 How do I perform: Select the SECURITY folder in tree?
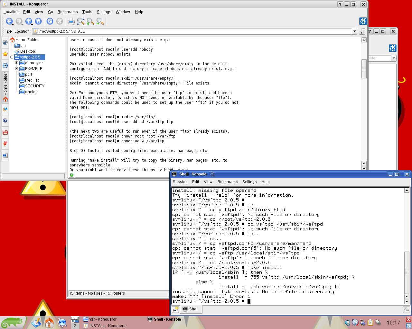tap(32, 86)
